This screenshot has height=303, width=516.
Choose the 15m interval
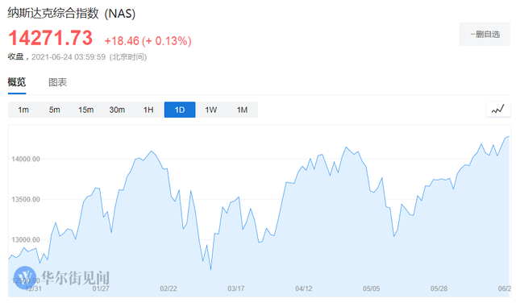[x=86, y=110]
